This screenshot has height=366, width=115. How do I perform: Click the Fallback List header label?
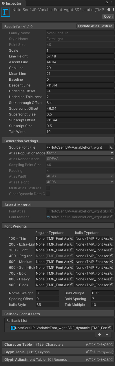pos(17,320)
